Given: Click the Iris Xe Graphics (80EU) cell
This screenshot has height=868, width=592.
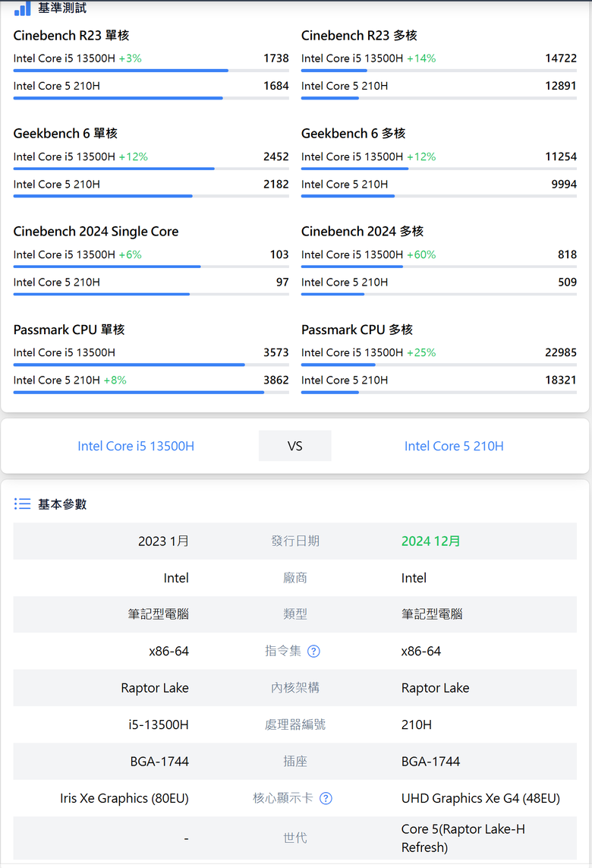Looking at the screenshot, I should point(124,798).
